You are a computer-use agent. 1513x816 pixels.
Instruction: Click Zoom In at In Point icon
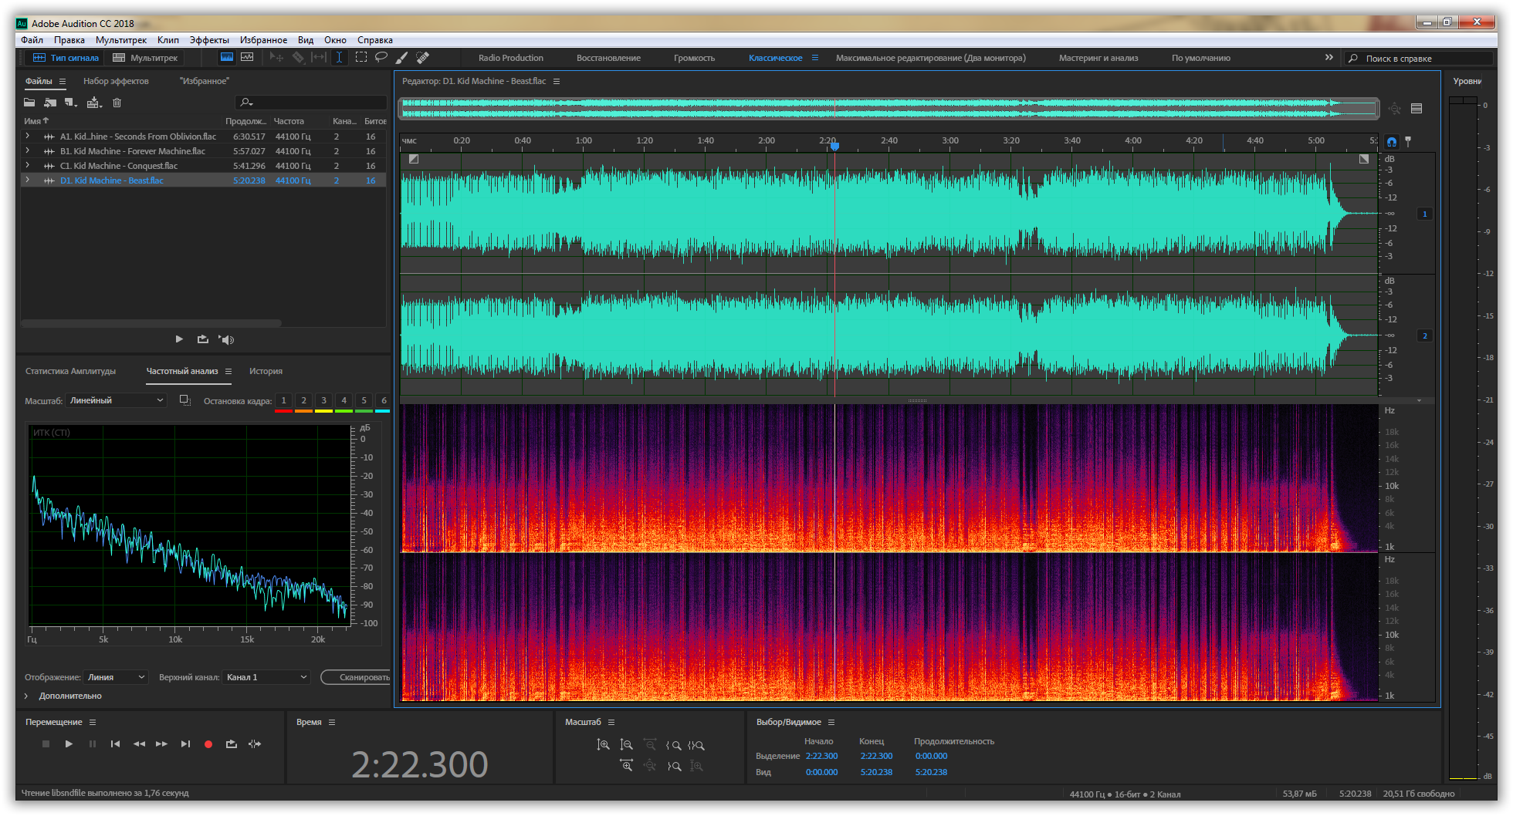673,745
